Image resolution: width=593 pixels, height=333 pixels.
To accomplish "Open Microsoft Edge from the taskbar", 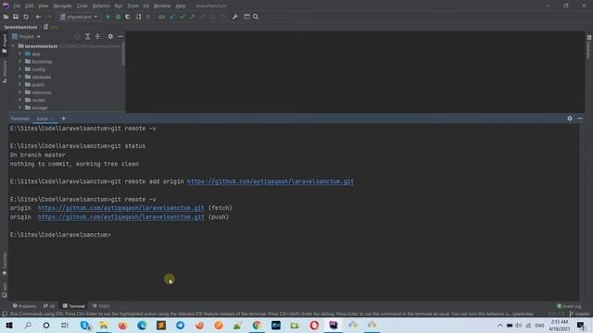I will tap(142, 325).
